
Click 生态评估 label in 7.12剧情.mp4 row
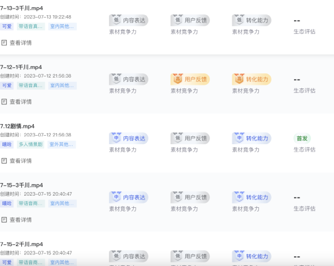[x=304, y=150]
